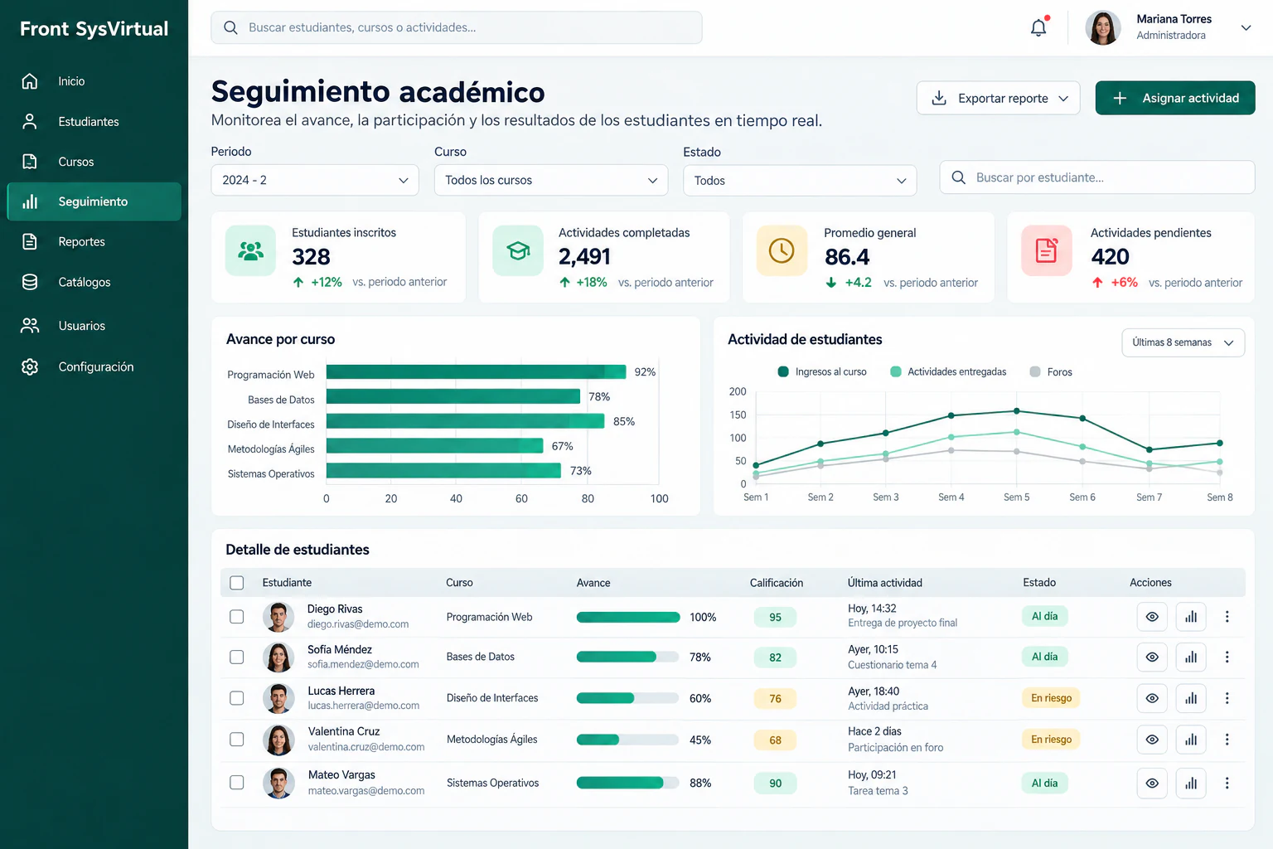Image resolution: width=1273 pixels, height=849 pixels.
Task: Open Configuración in sidebar
Action: 94,366
